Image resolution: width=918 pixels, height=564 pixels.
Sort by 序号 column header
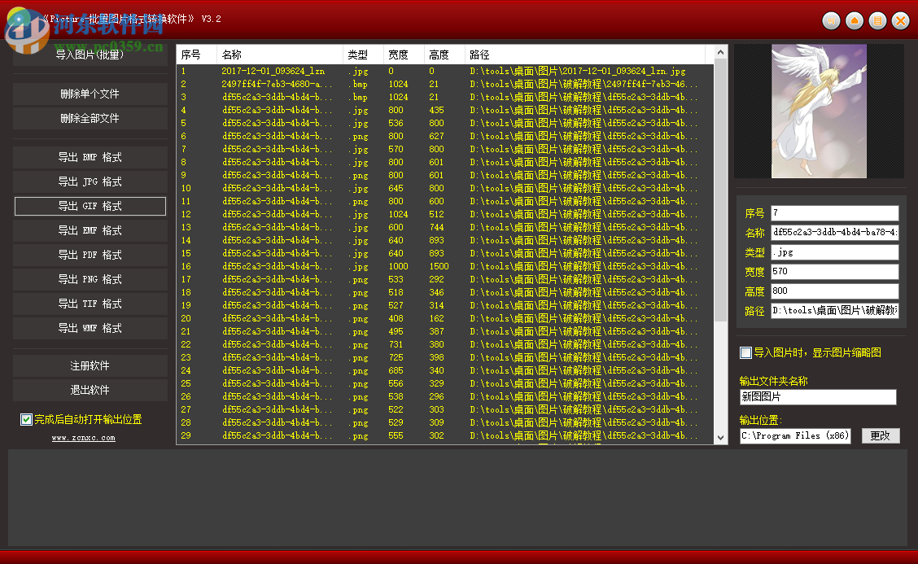pyautogui.click(x=196, y=55)
